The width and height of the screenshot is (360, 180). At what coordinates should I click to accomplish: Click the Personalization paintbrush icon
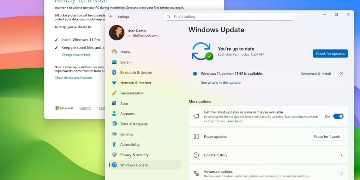point(114,93)
